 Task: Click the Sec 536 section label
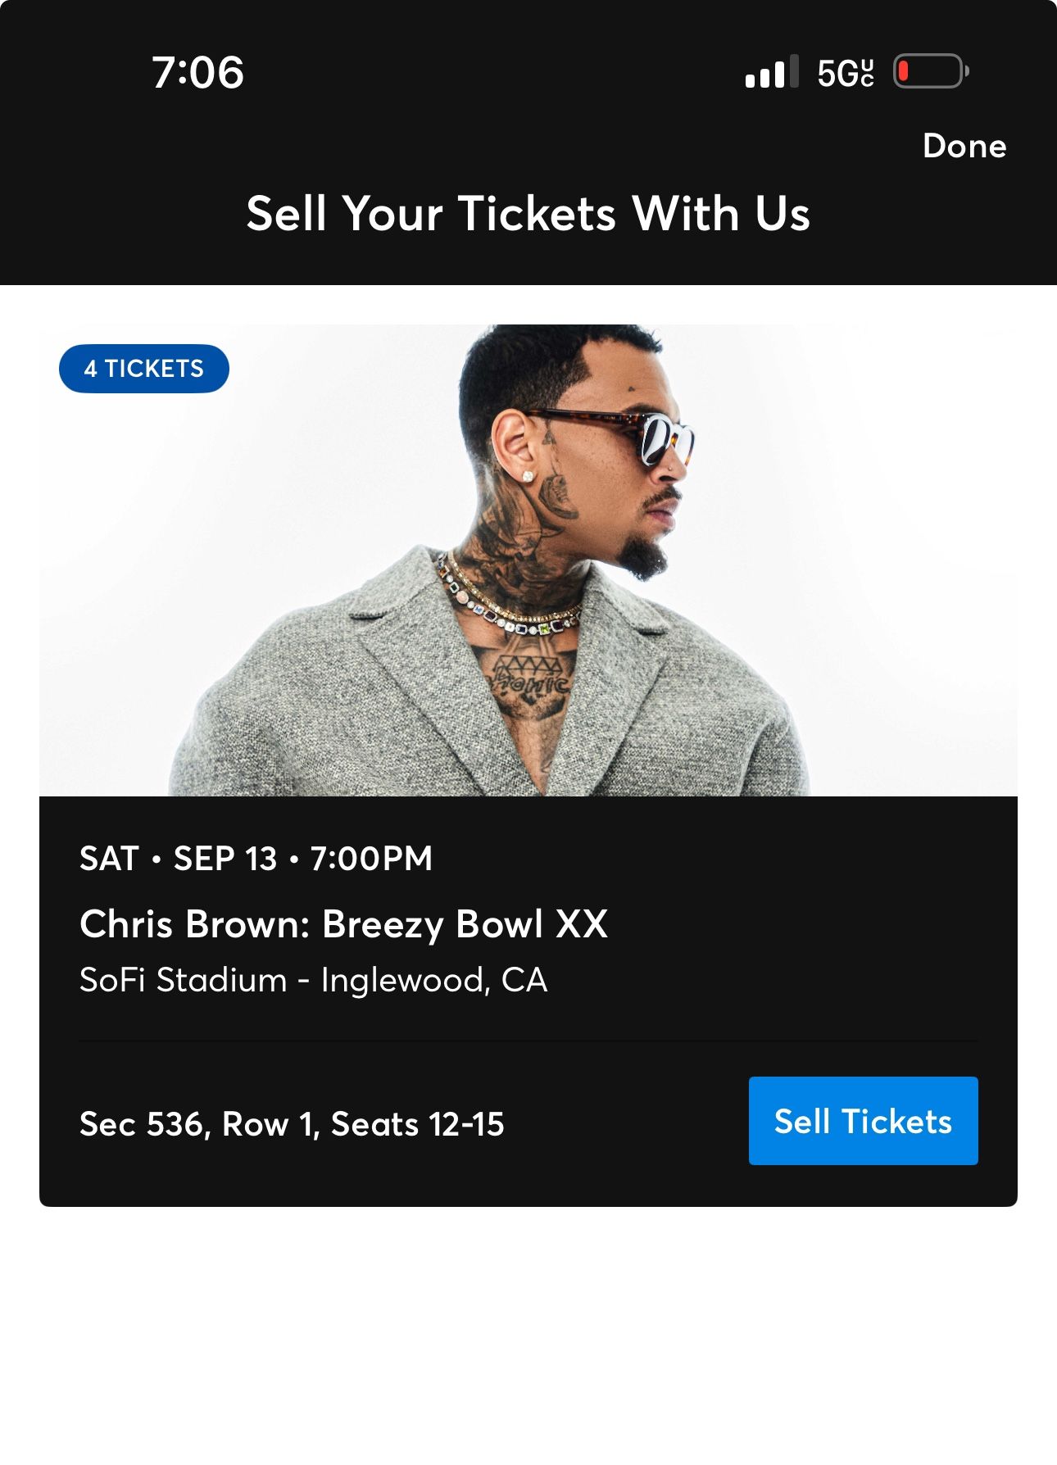[x=145, y=1124]
